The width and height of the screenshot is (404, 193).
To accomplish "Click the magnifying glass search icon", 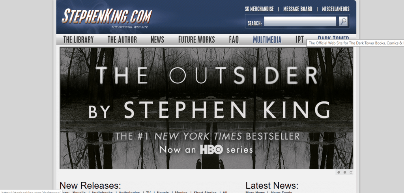I will [x=343, y=21].
